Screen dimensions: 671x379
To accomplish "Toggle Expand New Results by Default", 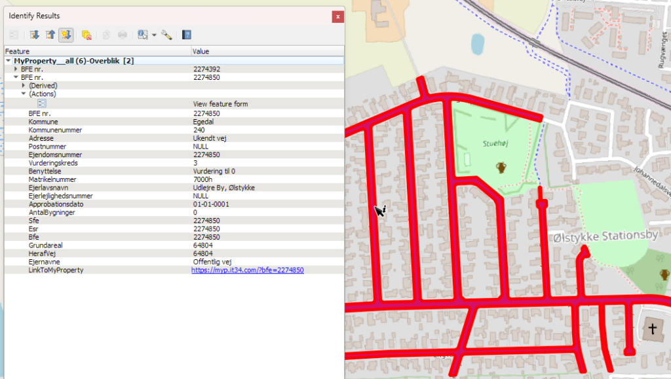I will coord(66,35).
